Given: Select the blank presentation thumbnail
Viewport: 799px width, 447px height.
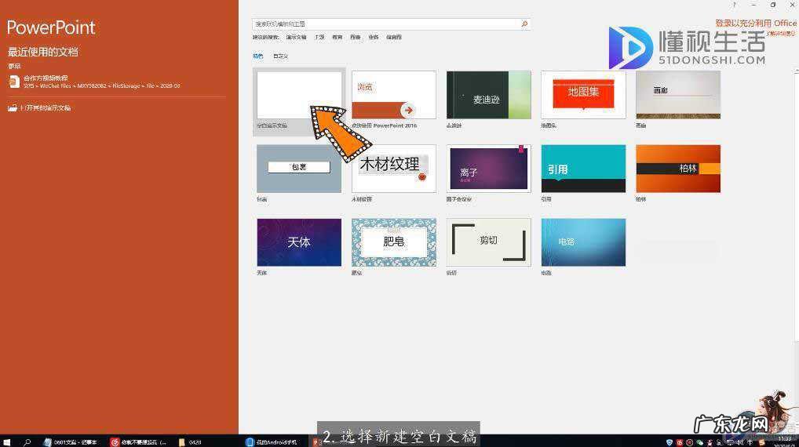Looking at the screenshot, I should click(299, 96).
